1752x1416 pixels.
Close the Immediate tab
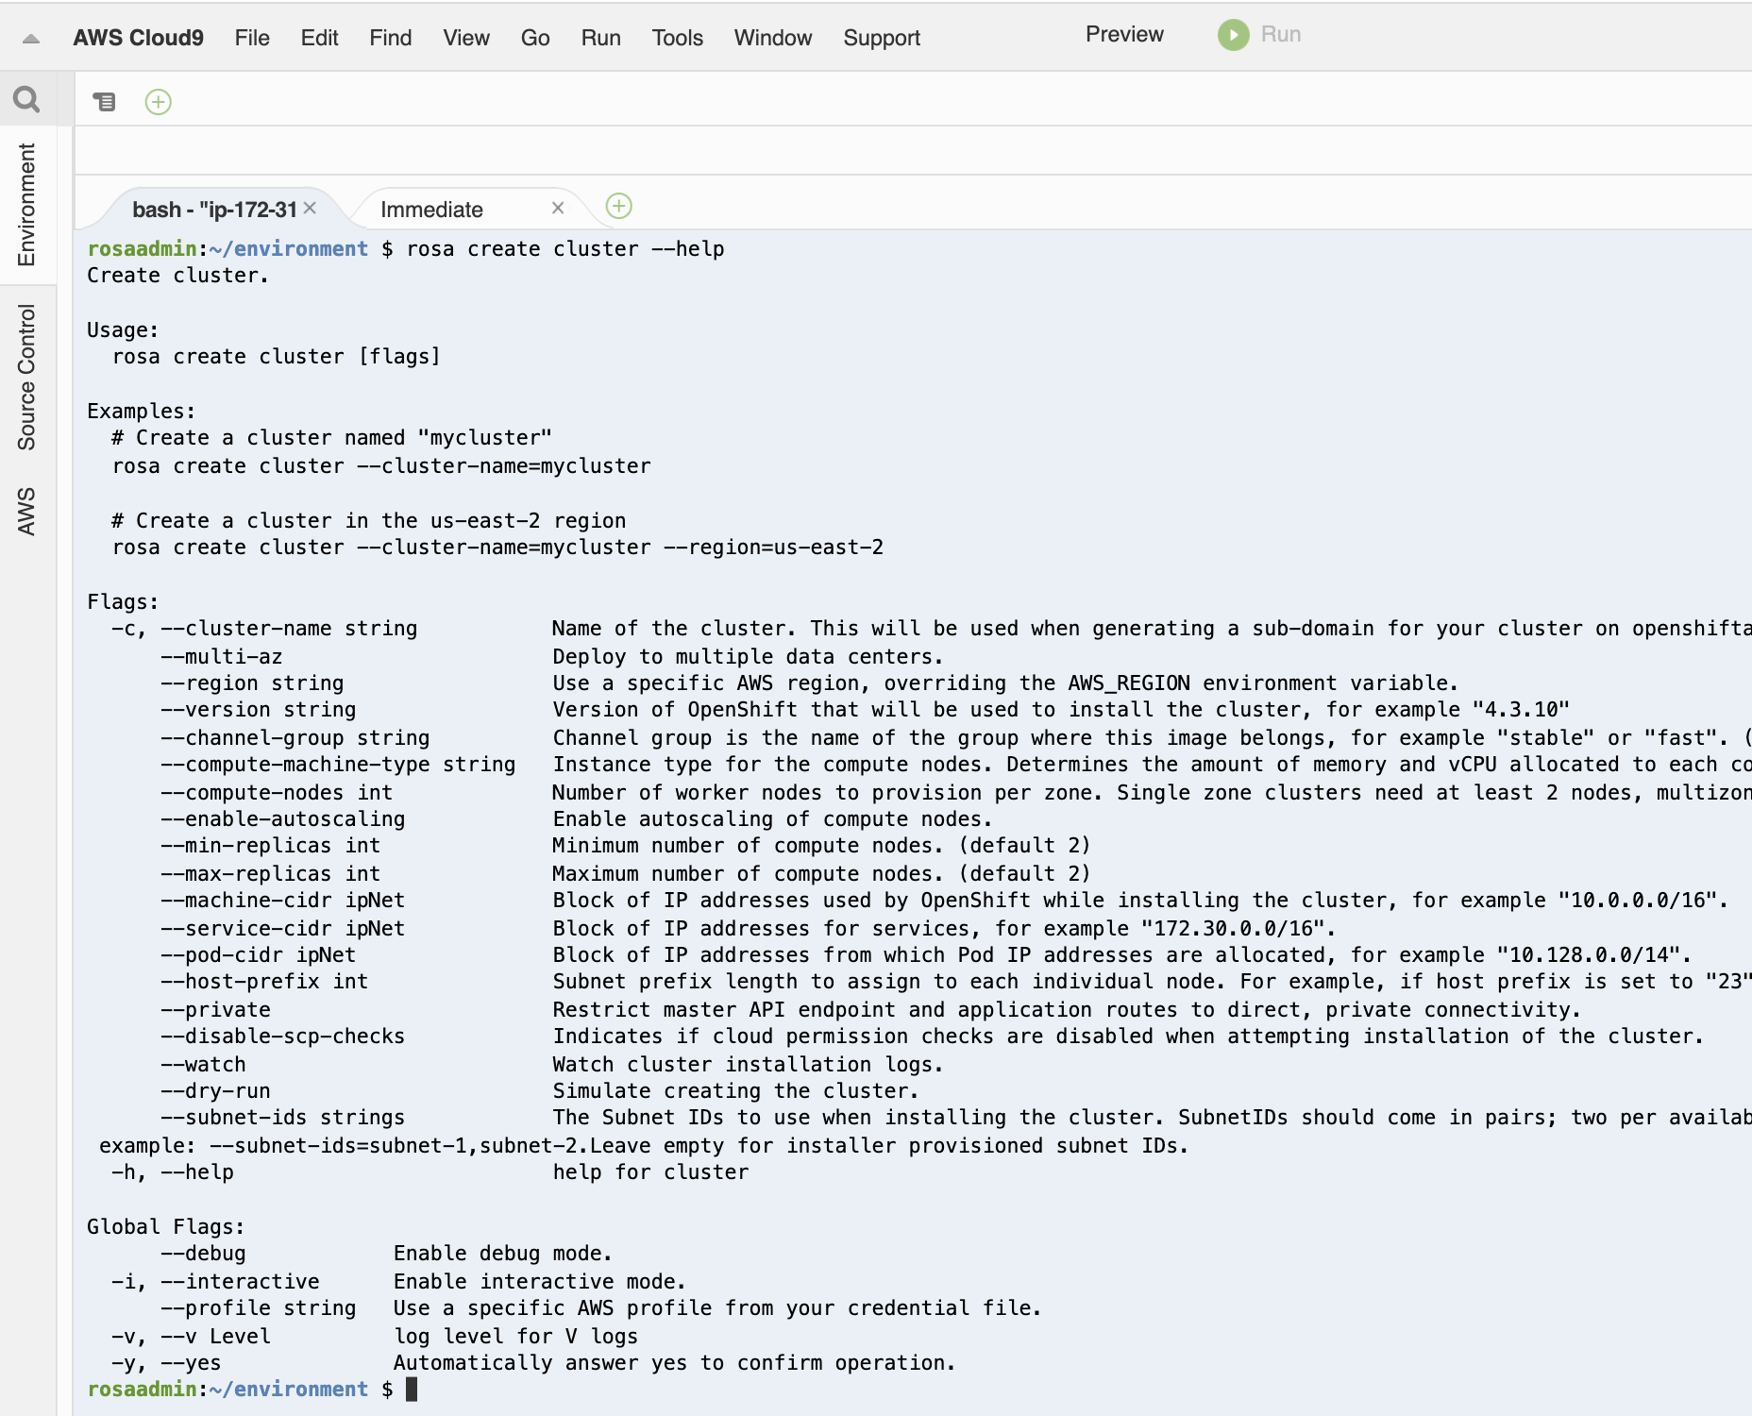point(558,208)
